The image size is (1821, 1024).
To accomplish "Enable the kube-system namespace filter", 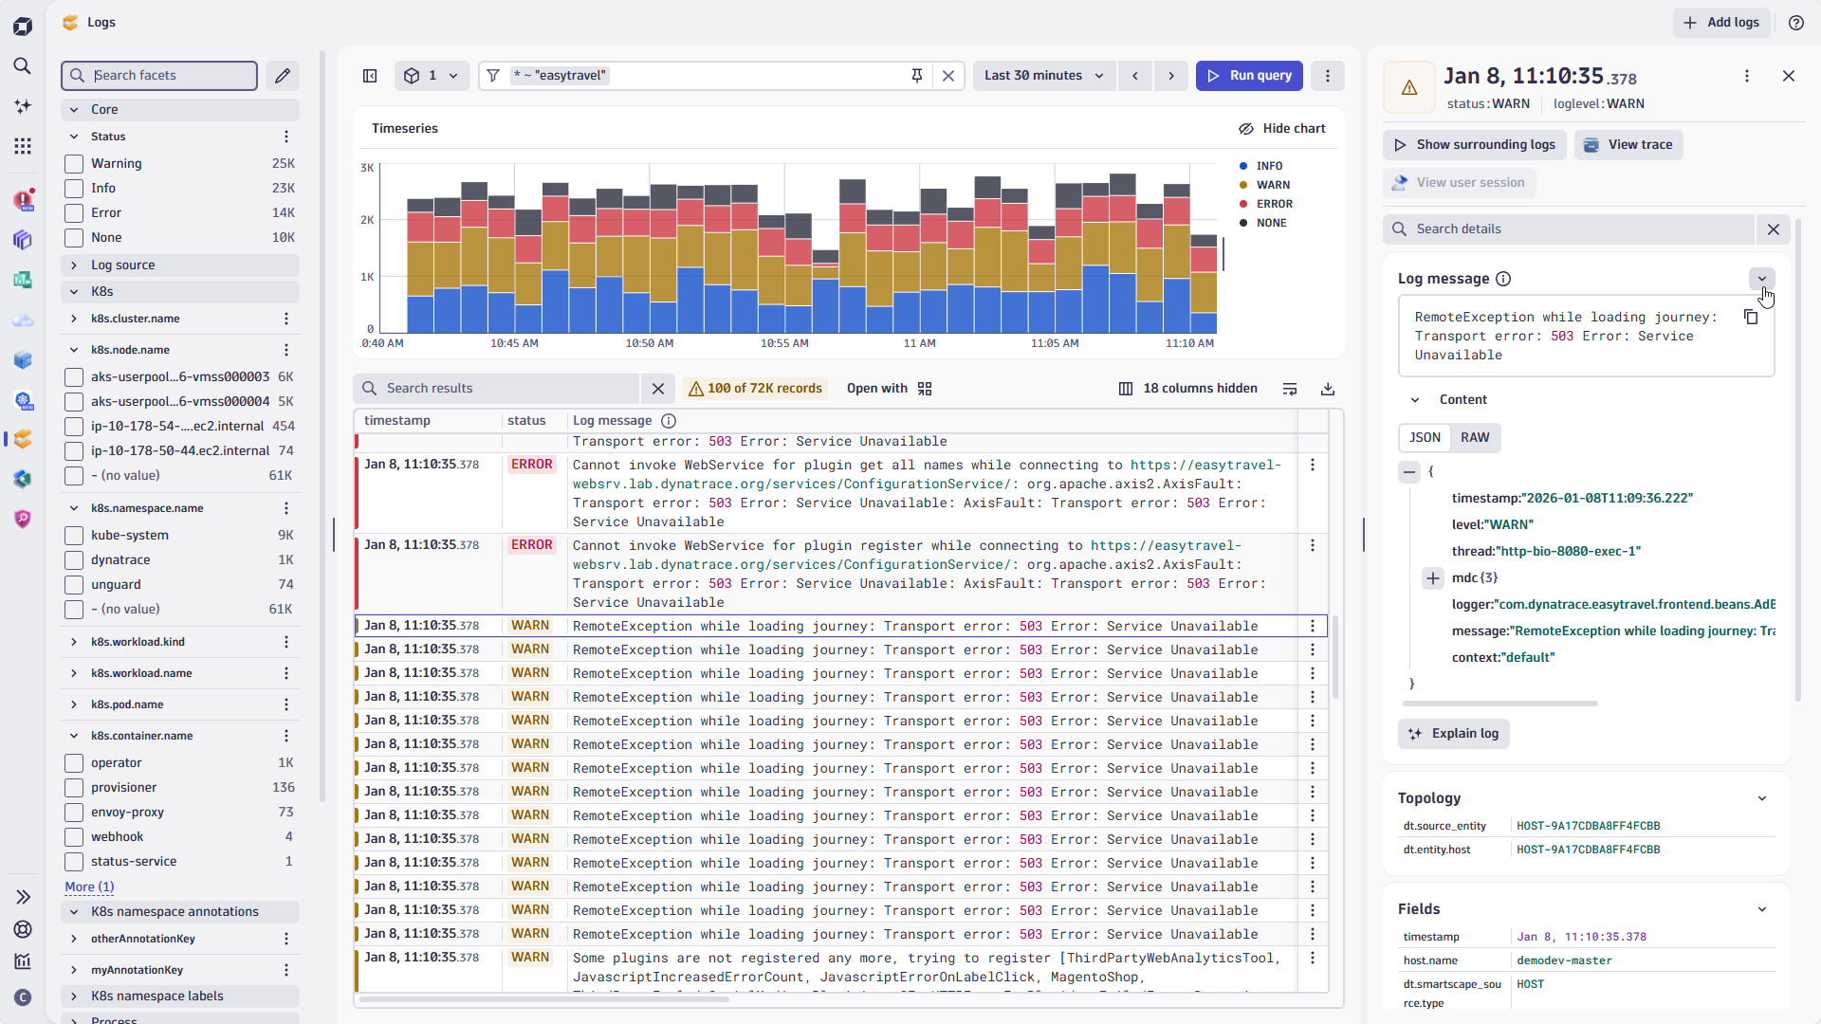I will 72,535.
